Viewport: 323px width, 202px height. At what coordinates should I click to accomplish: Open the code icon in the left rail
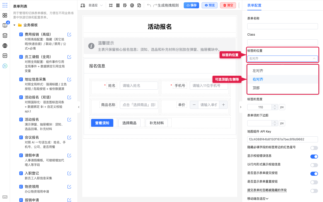pos(5,56)
